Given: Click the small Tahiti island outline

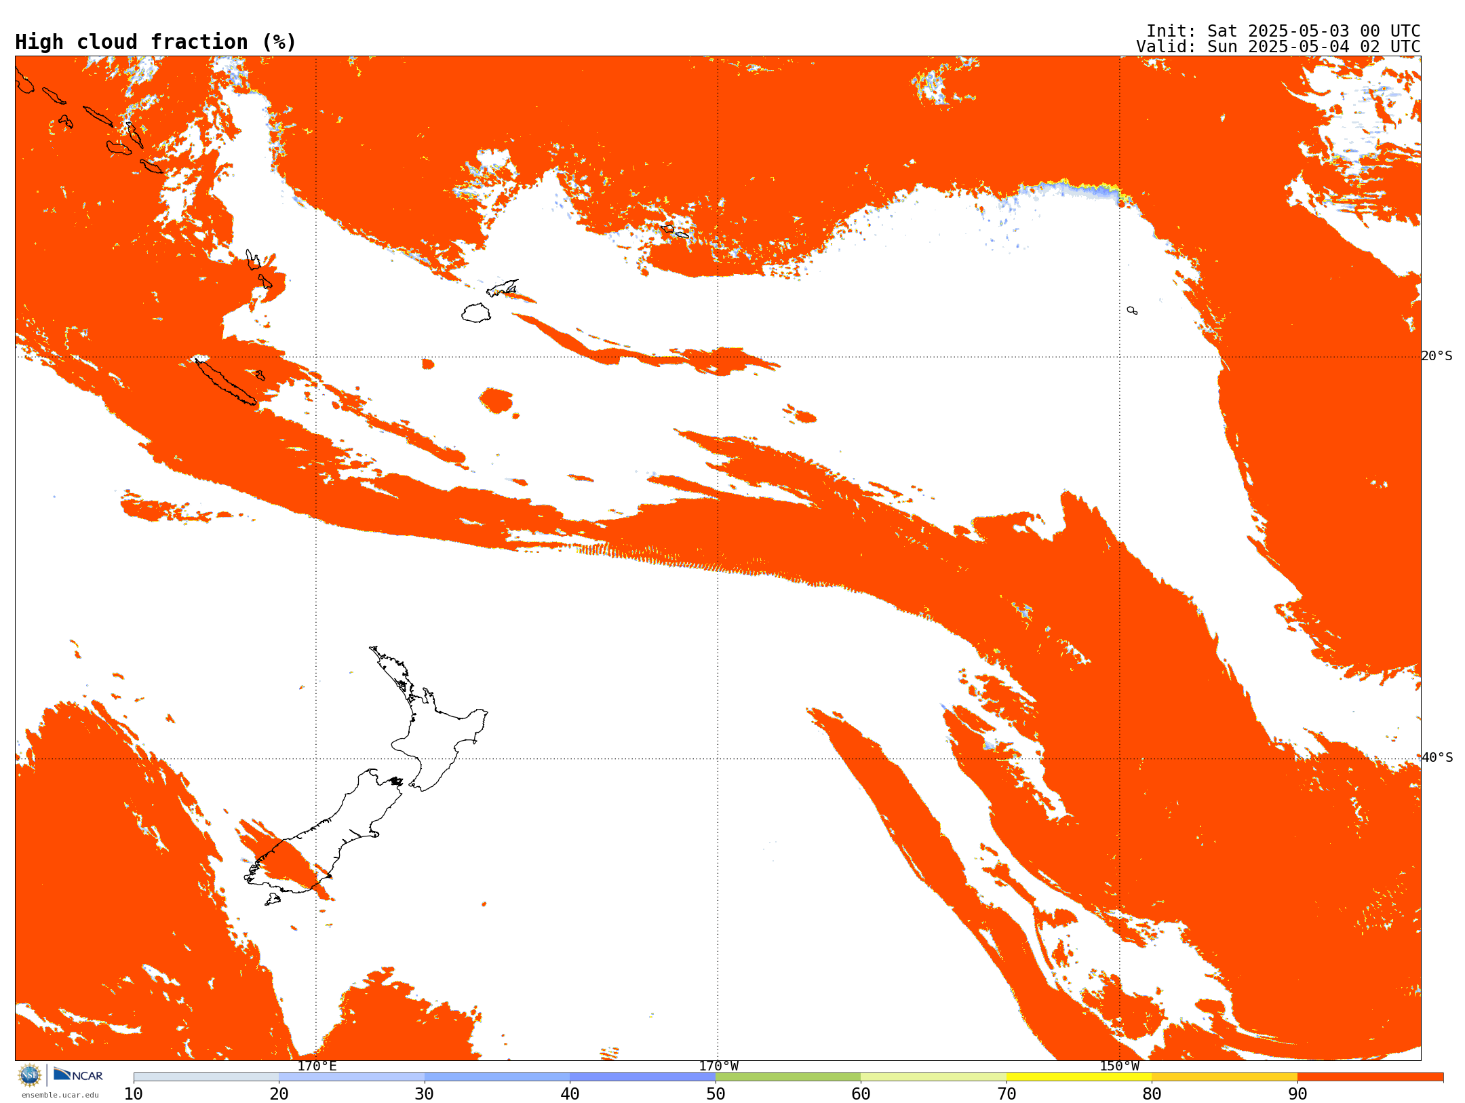Looking at the screenshot, I should pyautogui.click(x=1132, y=310).
